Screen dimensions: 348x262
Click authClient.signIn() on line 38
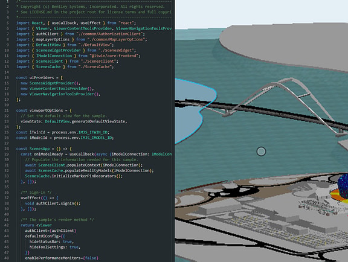(57, 203)
